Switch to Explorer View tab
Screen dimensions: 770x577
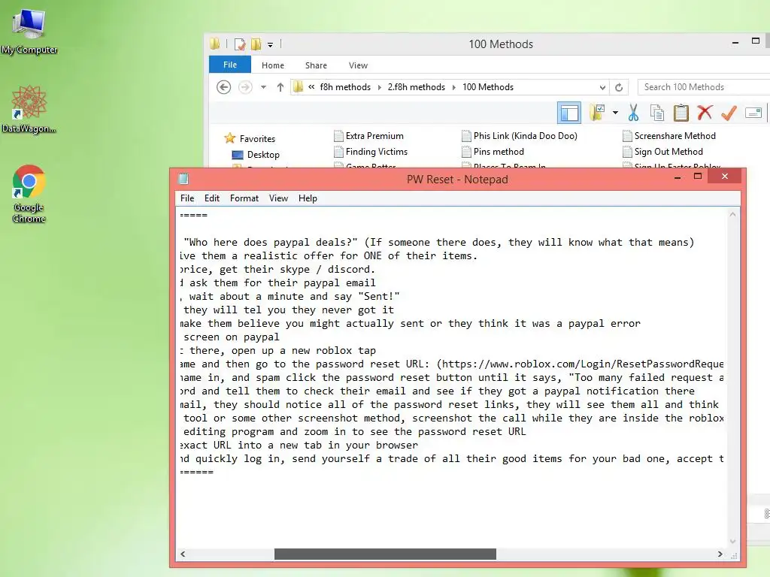(358, 65)
